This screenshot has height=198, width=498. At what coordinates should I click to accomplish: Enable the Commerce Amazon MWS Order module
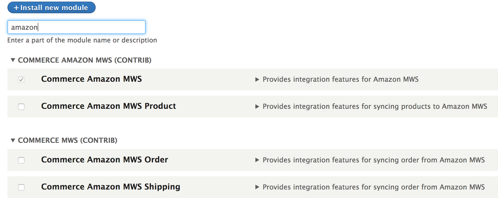click(21, 160)
